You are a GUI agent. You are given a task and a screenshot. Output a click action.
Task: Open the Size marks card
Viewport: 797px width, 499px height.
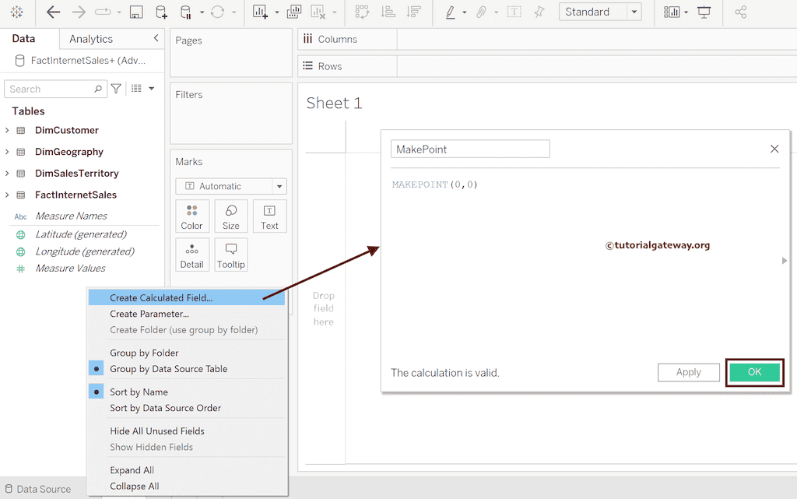tap(231, 216)
